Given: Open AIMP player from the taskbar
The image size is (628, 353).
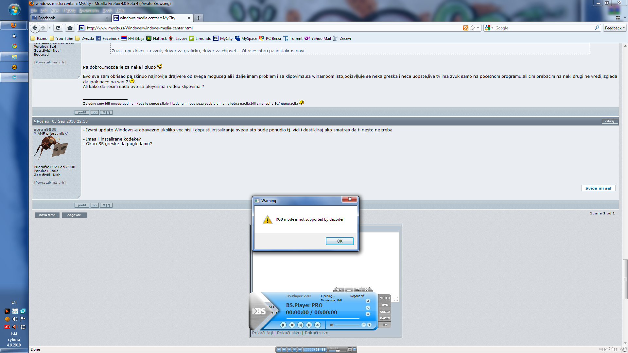Looking at the screenshot, I should click(x=14, y=67).
